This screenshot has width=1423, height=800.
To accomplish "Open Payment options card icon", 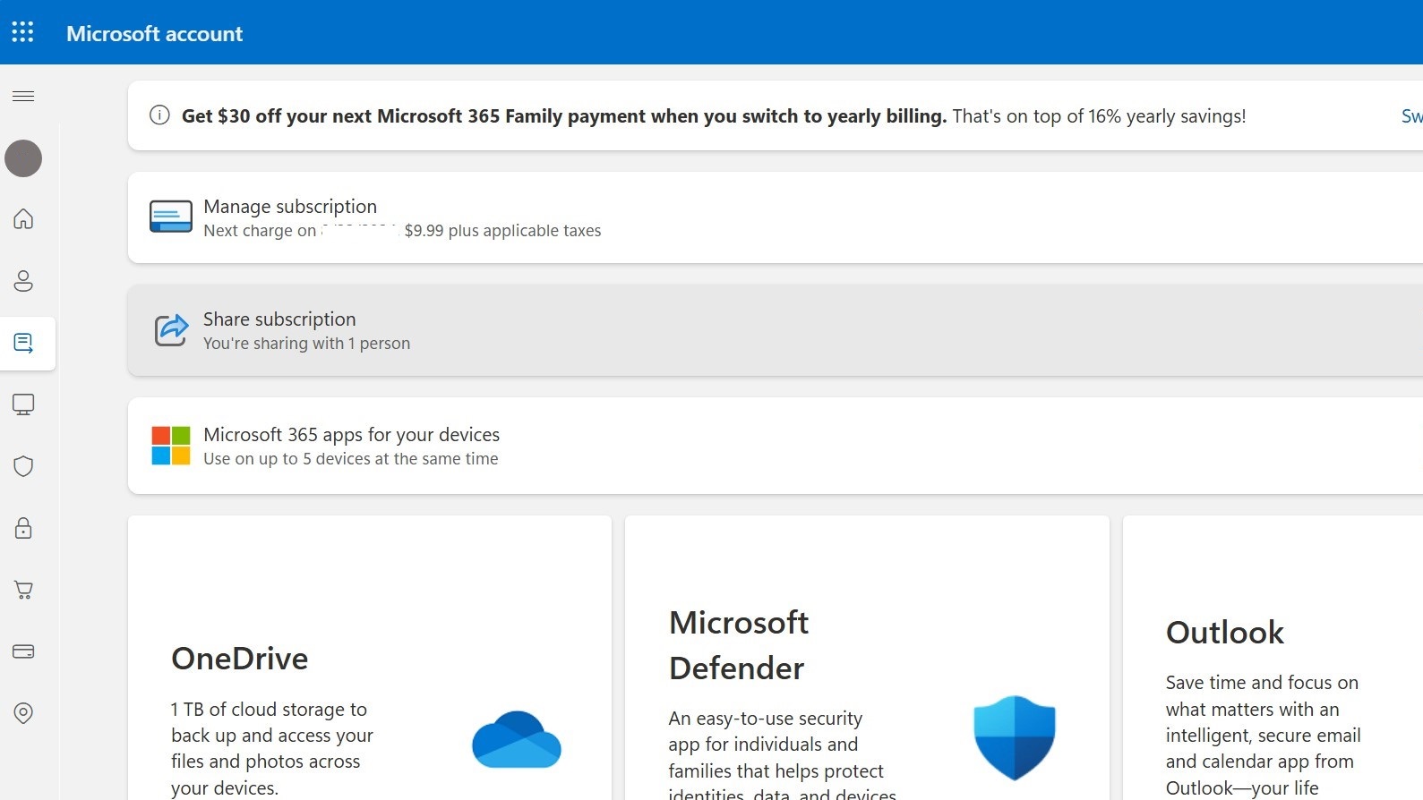I will coord(23,651).
